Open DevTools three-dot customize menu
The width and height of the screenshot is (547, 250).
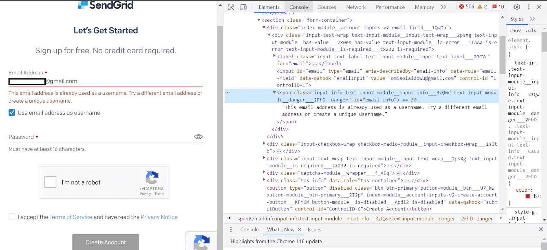[x=529, y=7]
